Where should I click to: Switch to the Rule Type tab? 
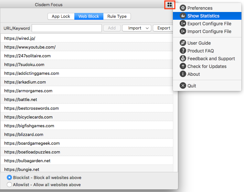click(117, 17)
